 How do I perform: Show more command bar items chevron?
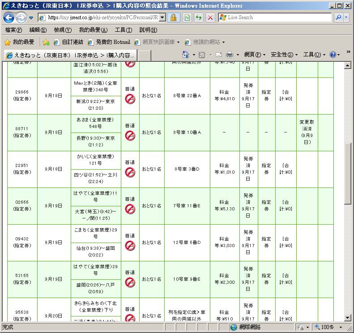point(348,52)
